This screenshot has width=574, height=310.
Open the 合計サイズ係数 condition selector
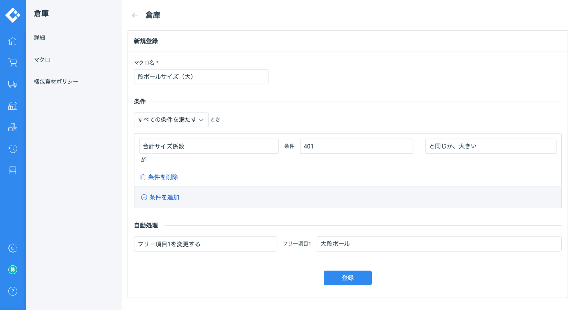(x=209, y=146)
